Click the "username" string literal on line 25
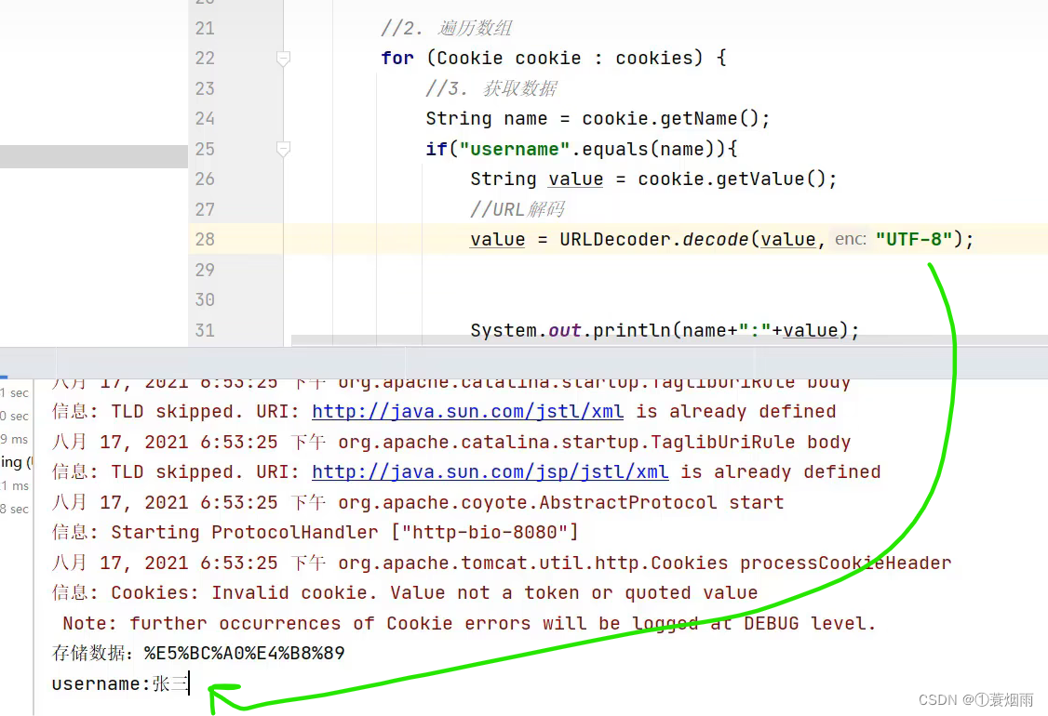Screen dimensions: 1048x716 point(515,148)
